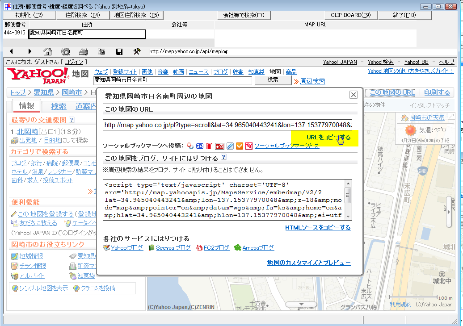
Task: Click the 周辺検索 link
Action: [x=313, y=81]
